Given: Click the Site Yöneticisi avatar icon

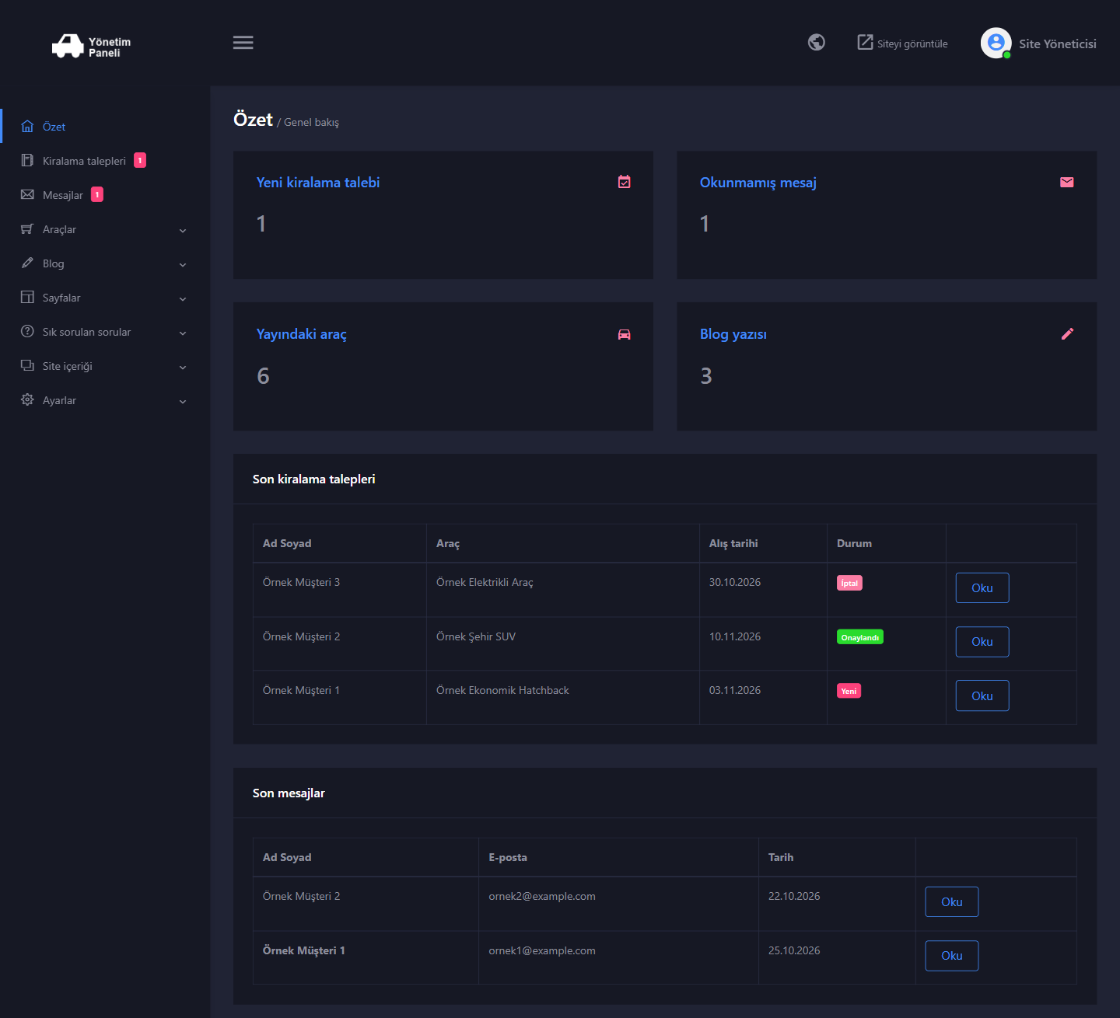Looking at the screenshot, I should (996, 43).
